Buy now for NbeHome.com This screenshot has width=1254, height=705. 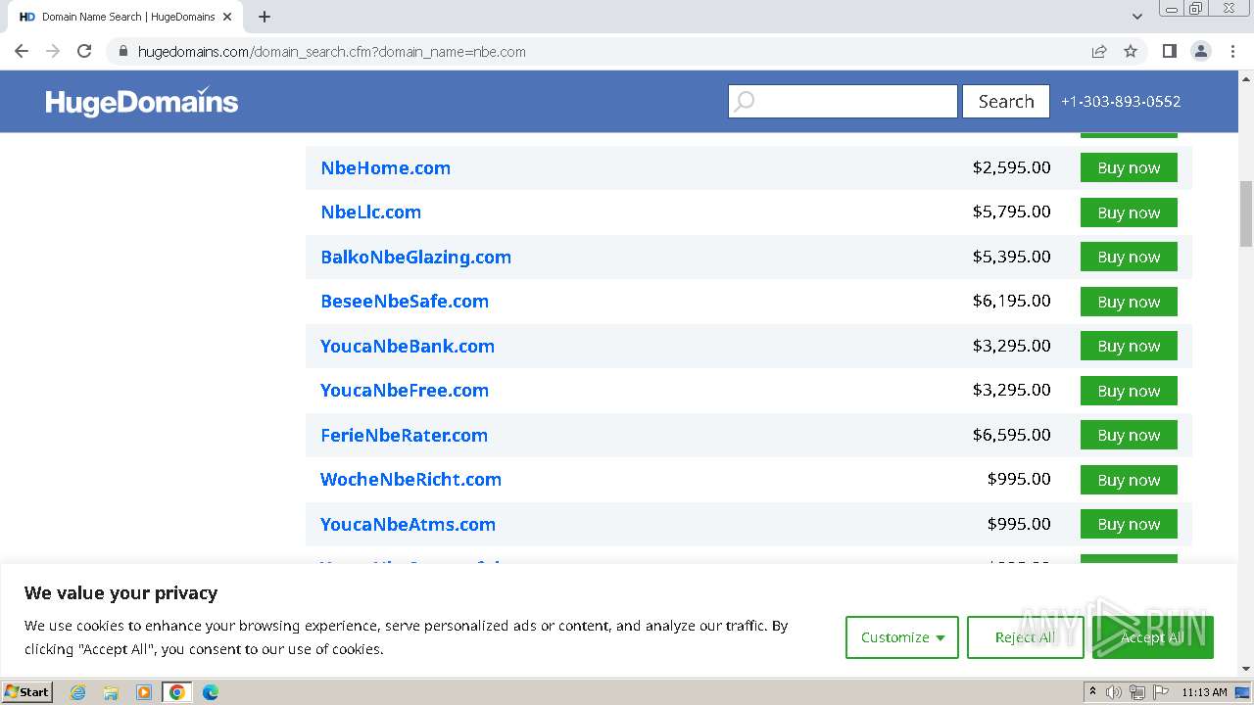click(1129, 167)
